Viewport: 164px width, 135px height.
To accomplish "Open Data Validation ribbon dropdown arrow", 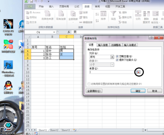I will click(x=160, y=22).
